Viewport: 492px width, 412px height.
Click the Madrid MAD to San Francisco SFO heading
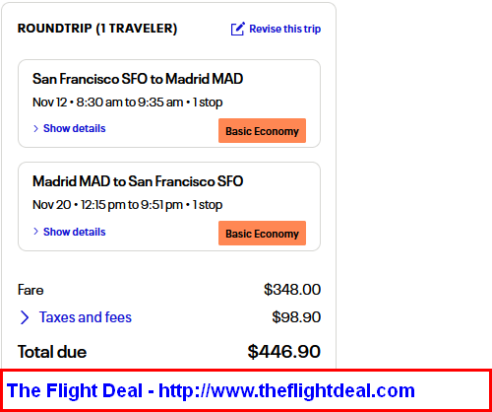(138, 181)
